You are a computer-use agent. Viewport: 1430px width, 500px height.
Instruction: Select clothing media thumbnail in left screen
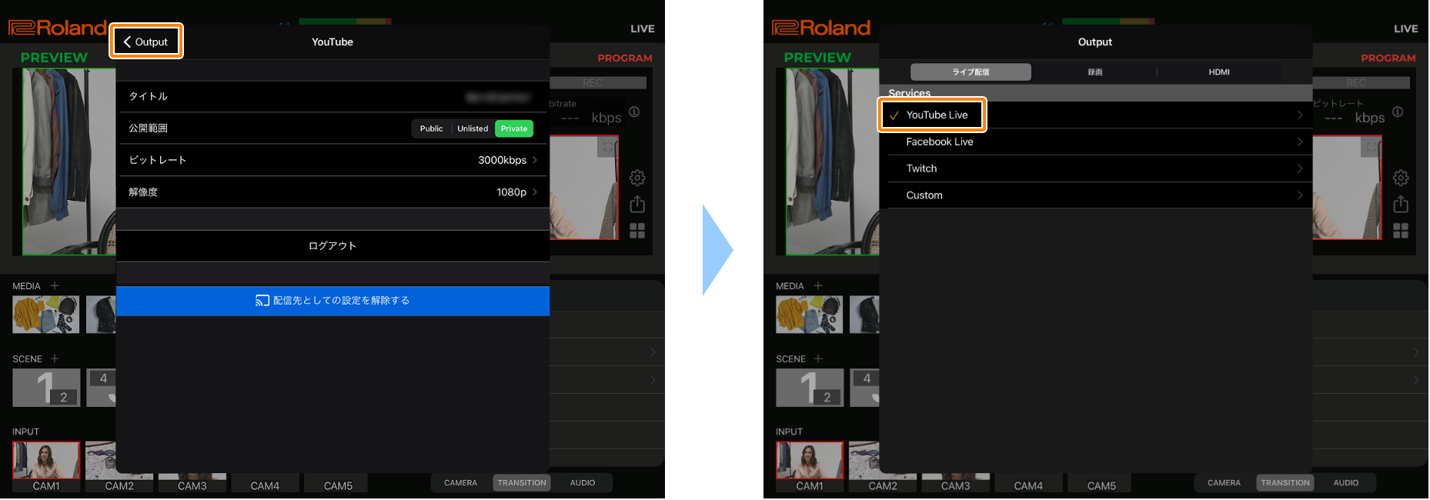click(x=46, y=315)
